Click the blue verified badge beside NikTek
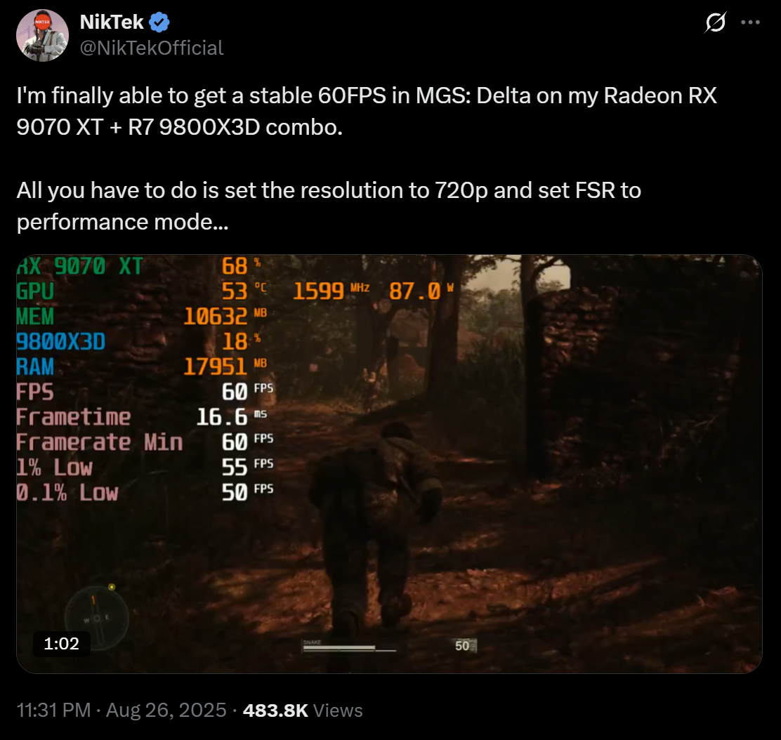Screen dimensions: 781x740 click(x=159, y=22)
